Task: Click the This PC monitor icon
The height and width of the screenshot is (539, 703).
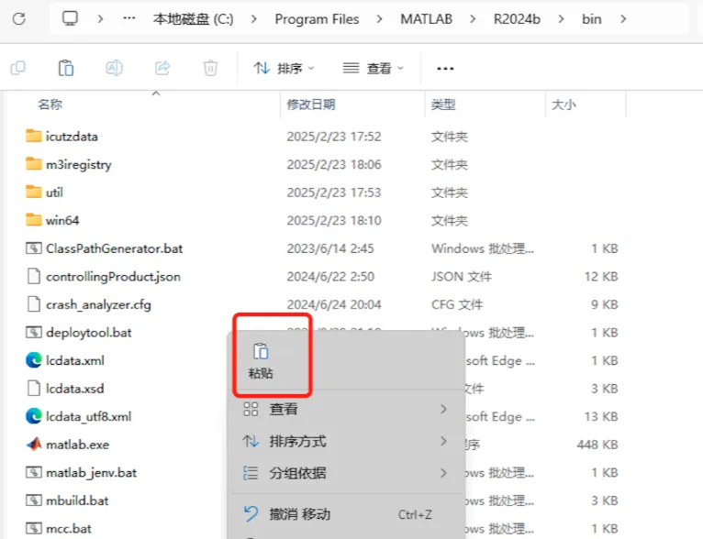Action: point(70,19)
